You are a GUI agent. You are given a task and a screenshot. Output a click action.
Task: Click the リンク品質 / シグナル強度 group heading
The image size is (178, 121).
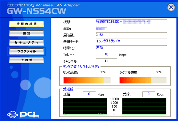coord(81,67)
